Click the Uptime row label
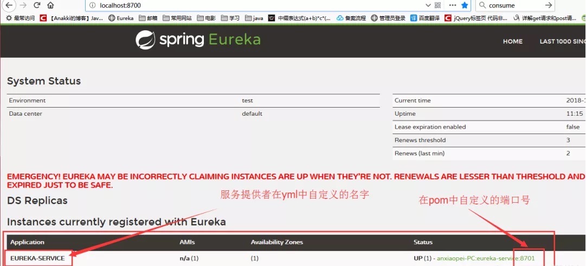 coord(405,114)
